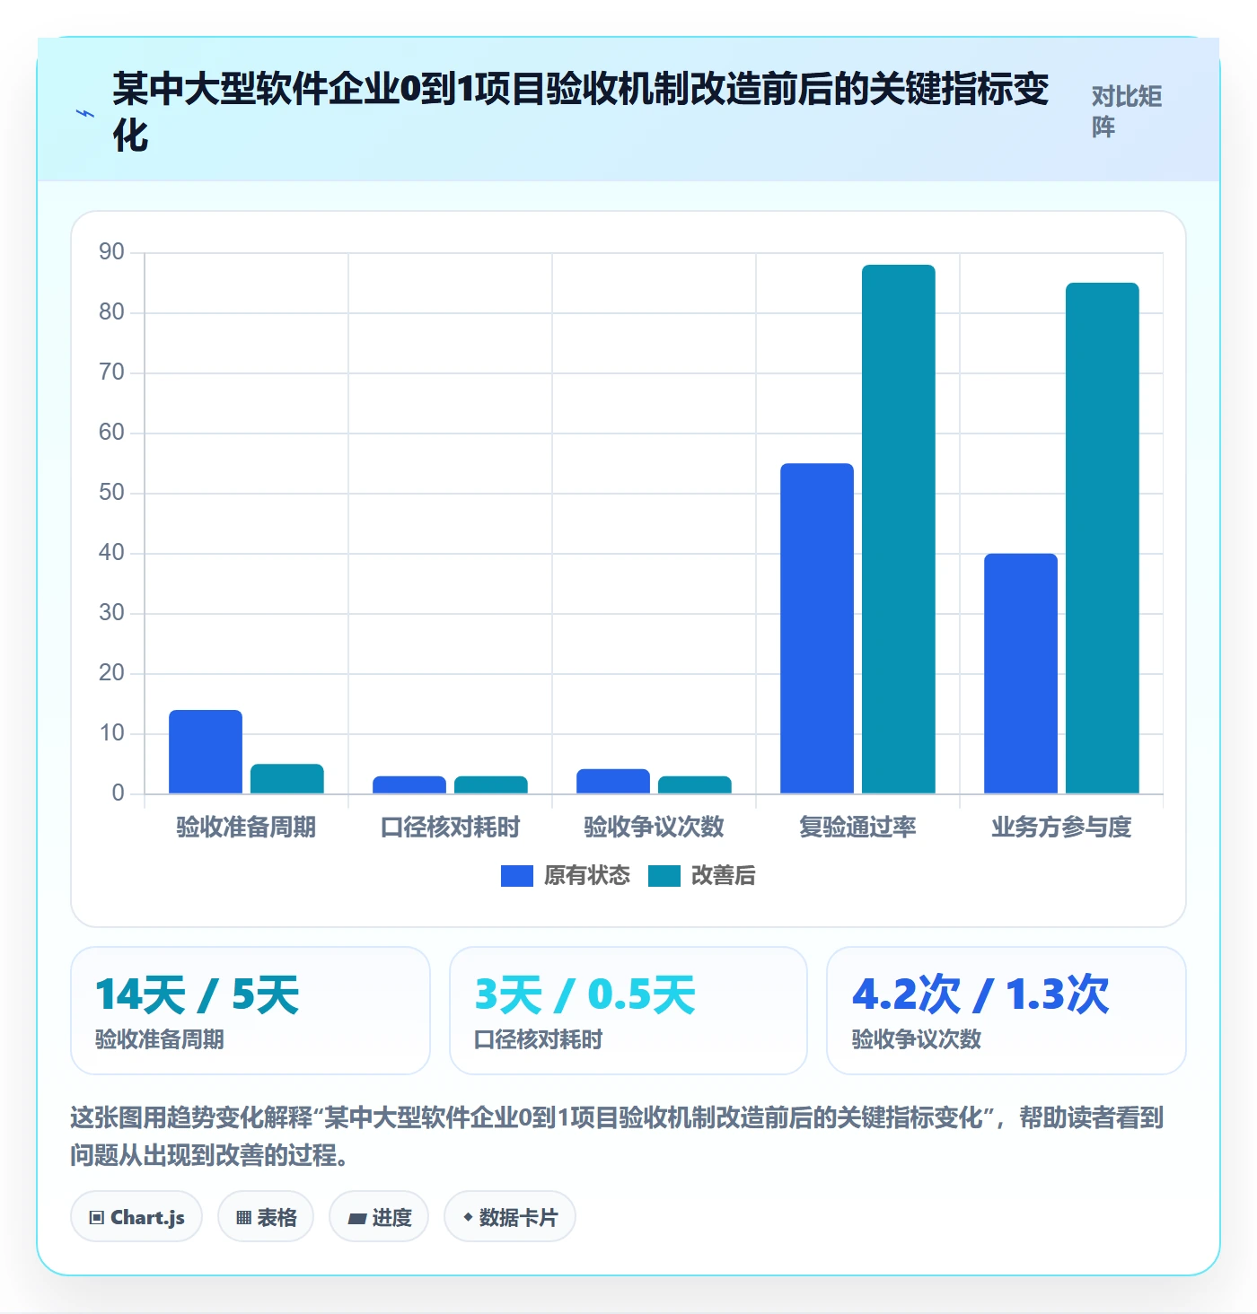
Task: Click the chart title heading text
Action: point(580,111)
